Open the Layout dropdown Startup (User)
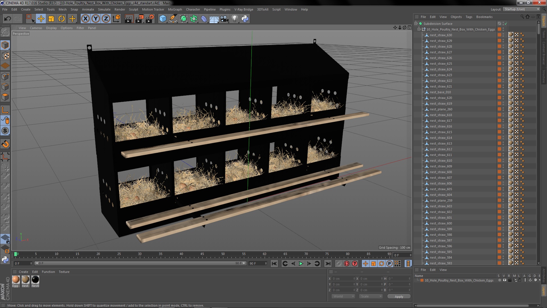 click(521, 9)
